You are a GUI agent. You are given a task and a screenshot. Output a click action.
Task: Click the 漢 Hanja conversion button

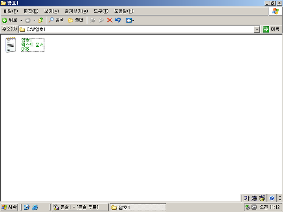(254, 198)
